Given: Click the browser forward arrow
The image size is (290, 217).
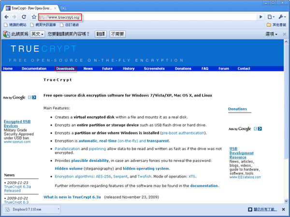Looking at the screenshot, I should pyautogui.click(x=14, y=17).
